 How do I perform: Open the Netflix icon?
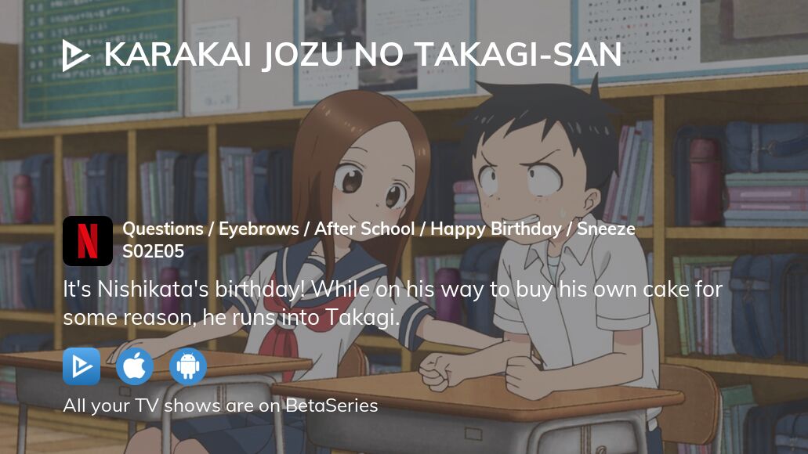[x=88, y=241]
